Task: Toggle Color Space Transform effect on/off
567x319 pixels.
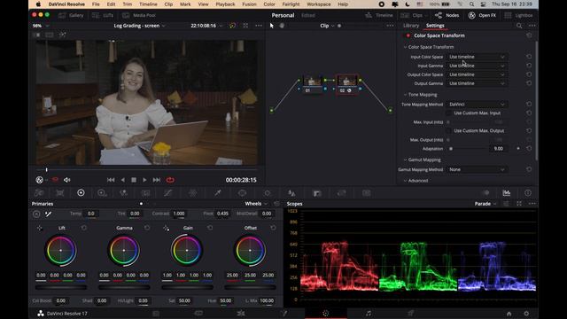Action: pos(408,35)
